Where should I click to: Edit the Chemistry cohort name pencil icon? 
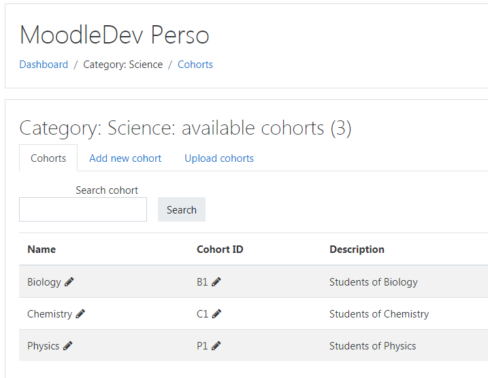point(80,314)
